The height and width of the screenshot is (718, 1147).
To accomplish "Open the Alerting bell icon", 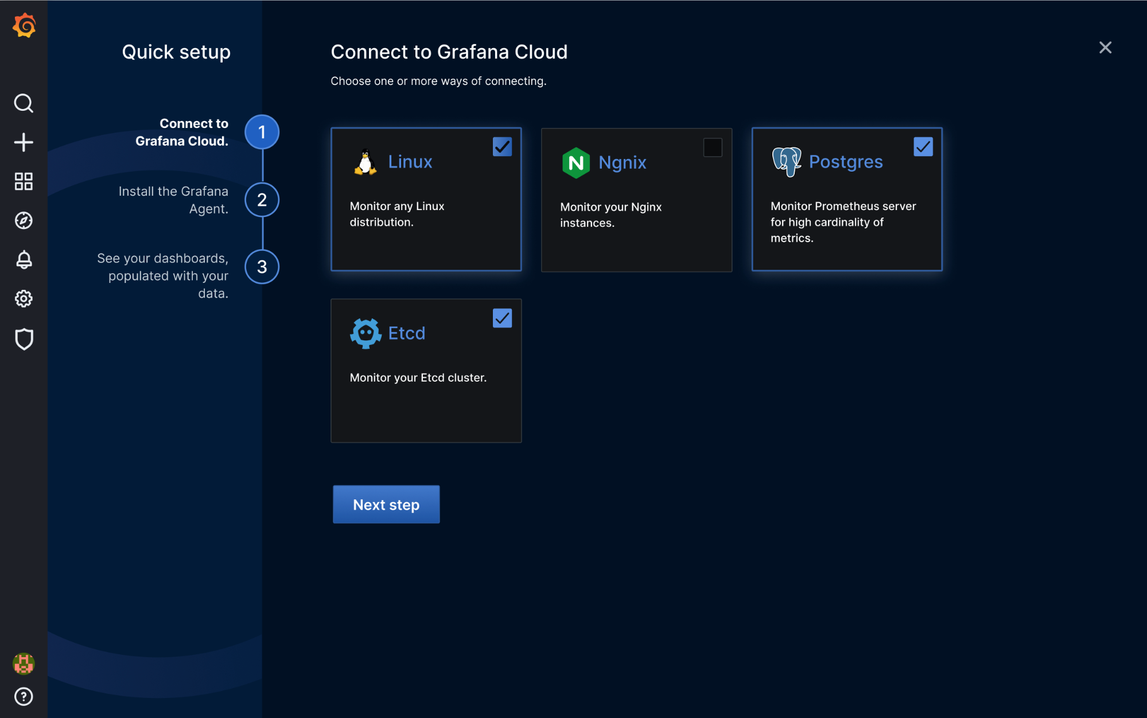I will [24, 259].
